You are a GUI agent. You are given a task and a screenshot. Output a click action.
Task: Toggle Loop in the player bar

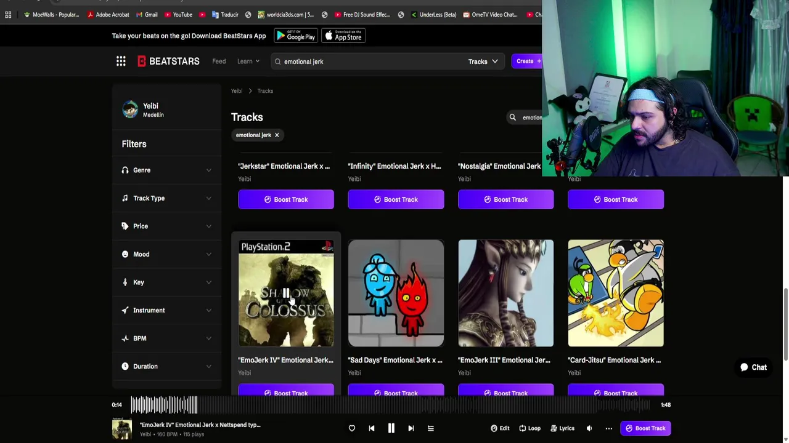click(529, 428)
